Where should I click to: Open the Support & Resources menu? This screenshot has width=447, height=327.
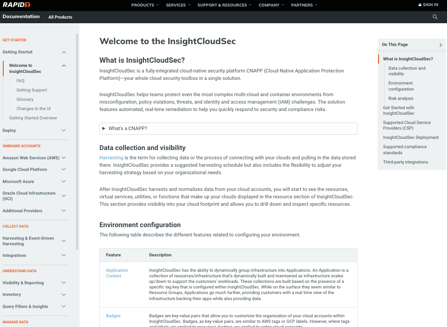tap(224, 5)
